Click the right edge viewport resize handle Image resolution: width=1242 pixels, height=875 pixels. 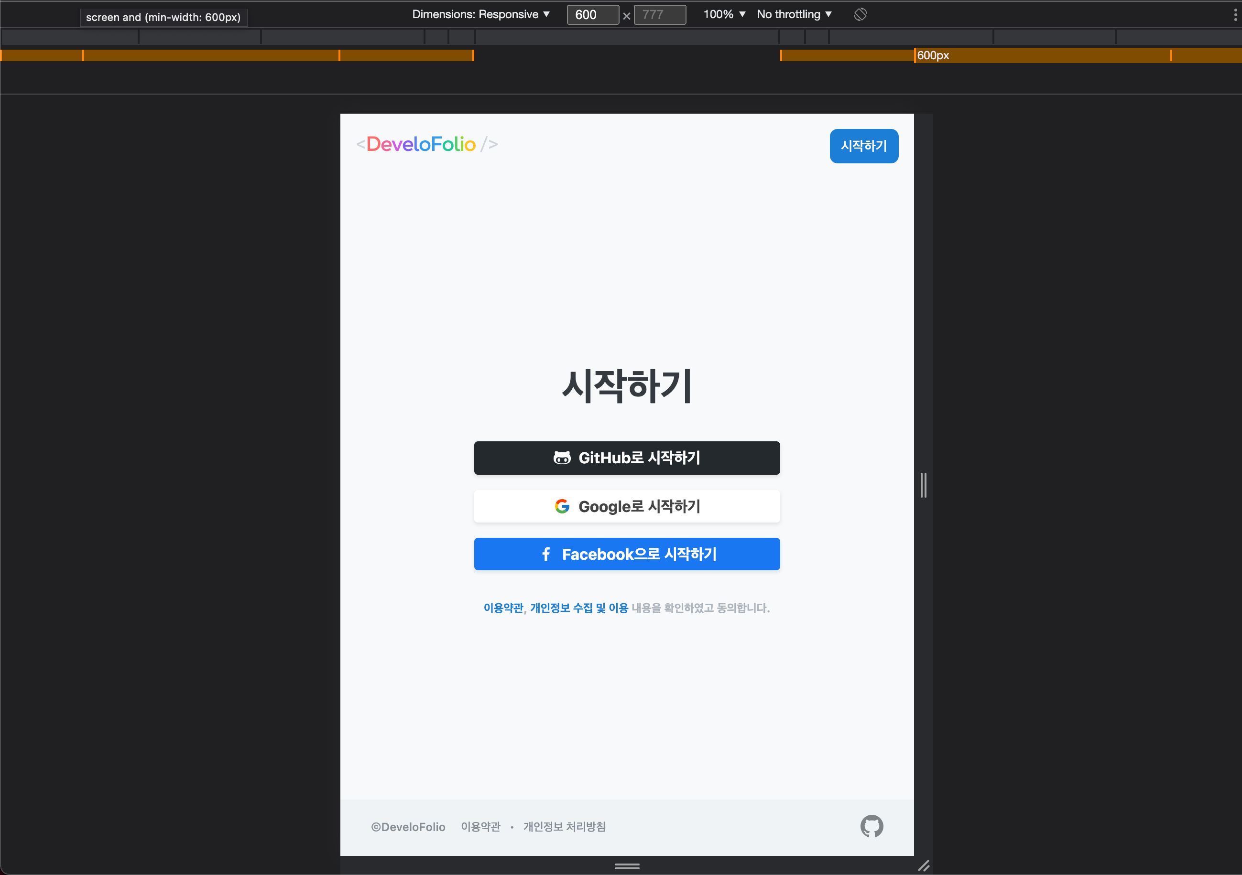click(924, 485)
